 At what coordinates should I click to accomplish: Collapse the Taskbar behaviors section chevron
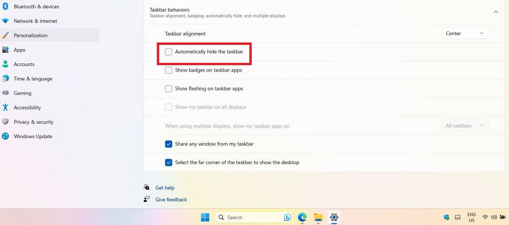[x=496, y=12]
